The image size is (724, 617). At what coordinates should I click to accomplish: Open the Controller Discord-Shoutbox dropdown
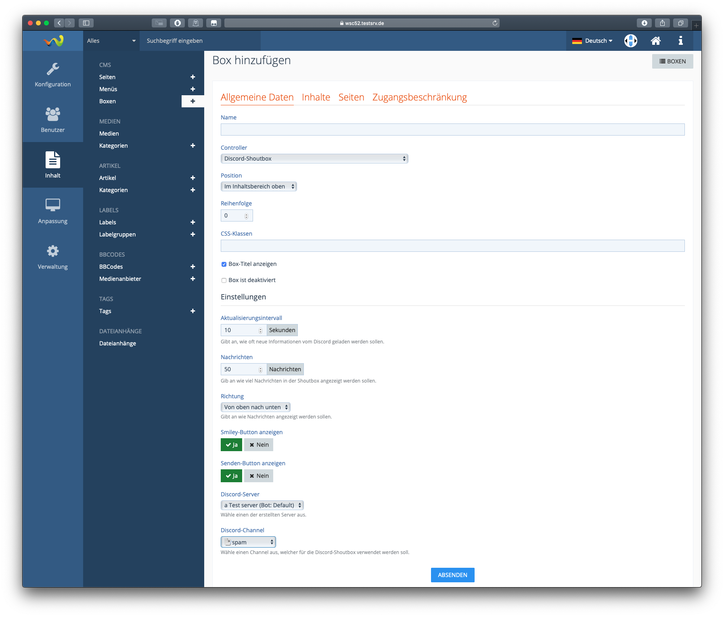[x=314, y=159]
